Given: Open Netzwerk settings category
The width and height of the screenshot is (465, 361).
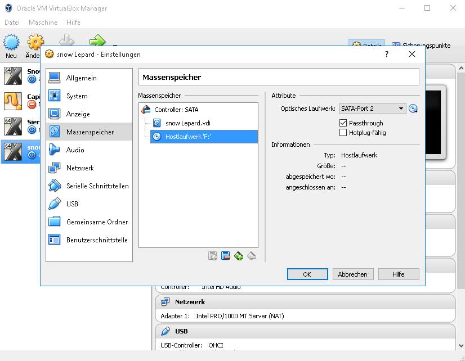Looking at the screenshot, I should coord(89,168).
